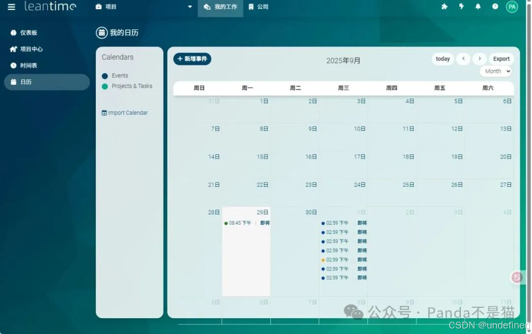The width and height of the screenshot is (532, 334).
Task: Click the page vertical scrollbar
Action: tap(529, 167)
